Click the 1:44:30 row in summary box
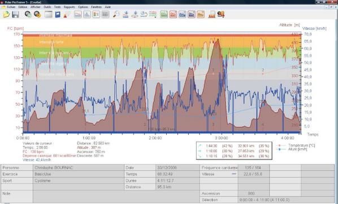 [234, 146]
